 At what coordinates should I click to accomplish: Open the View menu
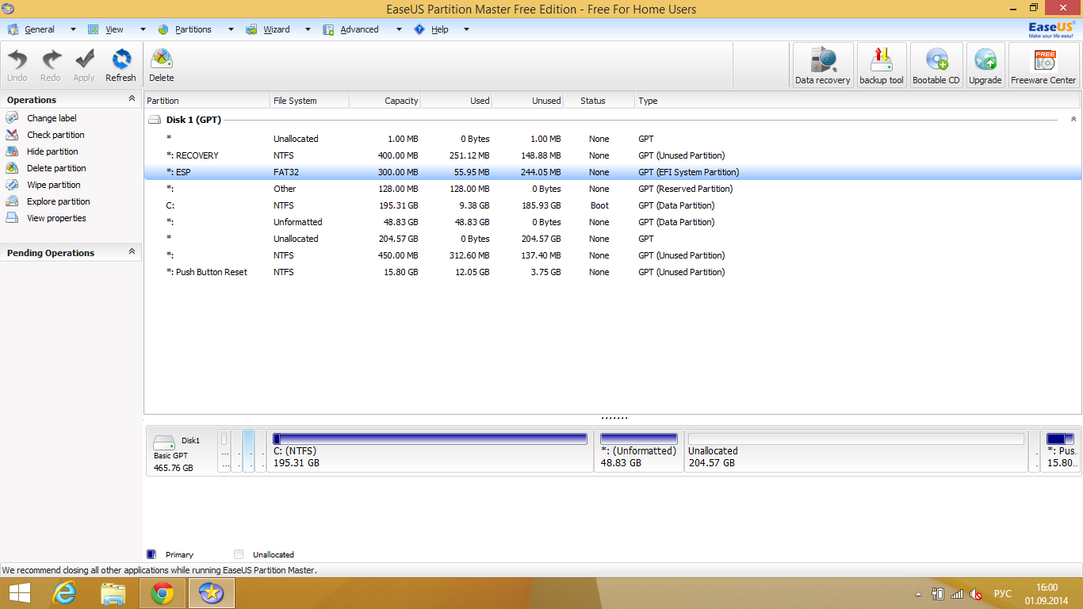114,29
